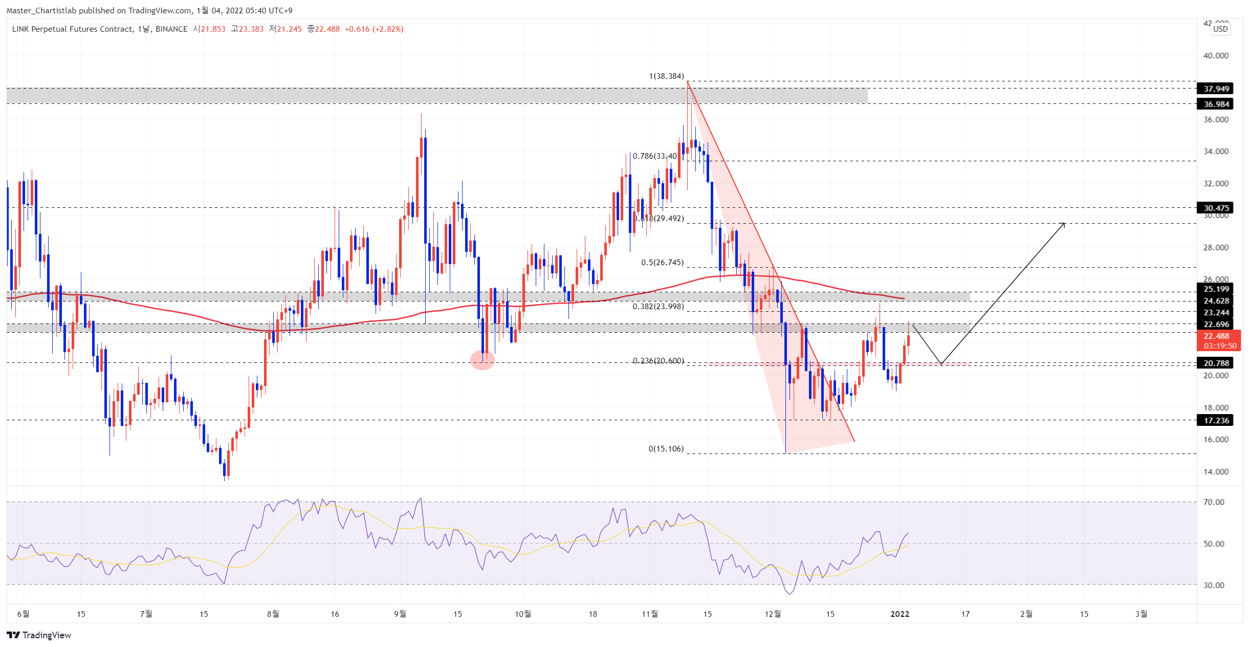Click the 9월 date label on time axis
Viewport: 1250px width, 647px height.
(400, 614)
